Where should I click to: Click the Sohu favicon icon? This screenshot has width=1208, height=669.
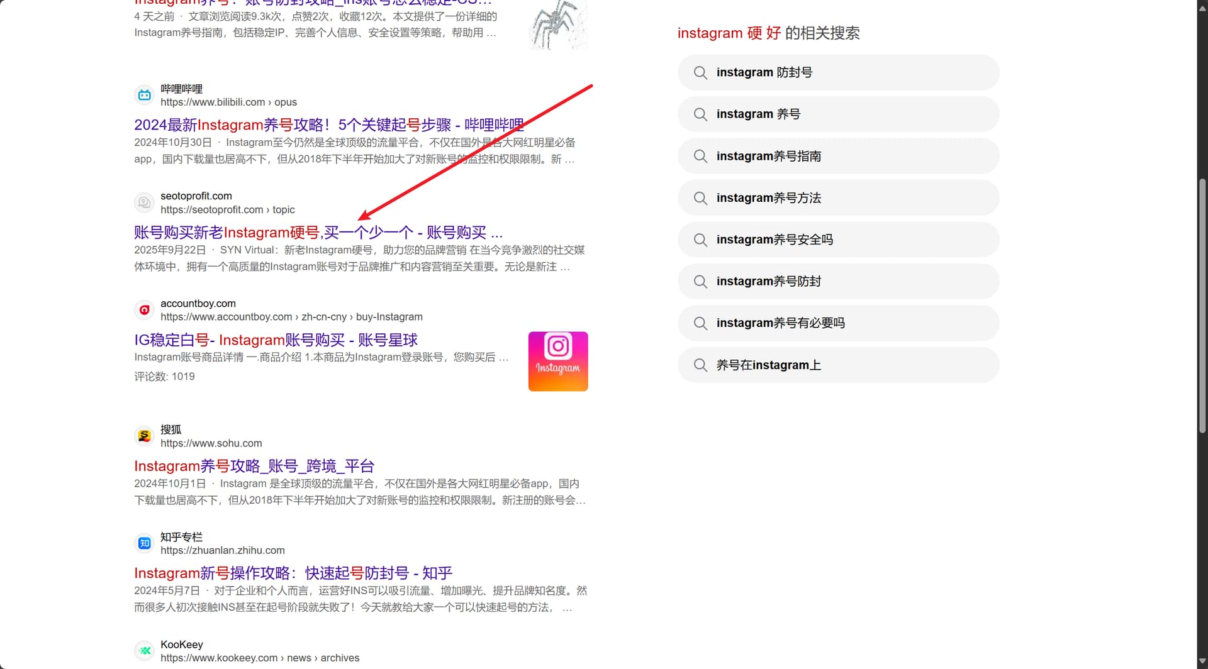pyautogui.click(x=144, y=436)
